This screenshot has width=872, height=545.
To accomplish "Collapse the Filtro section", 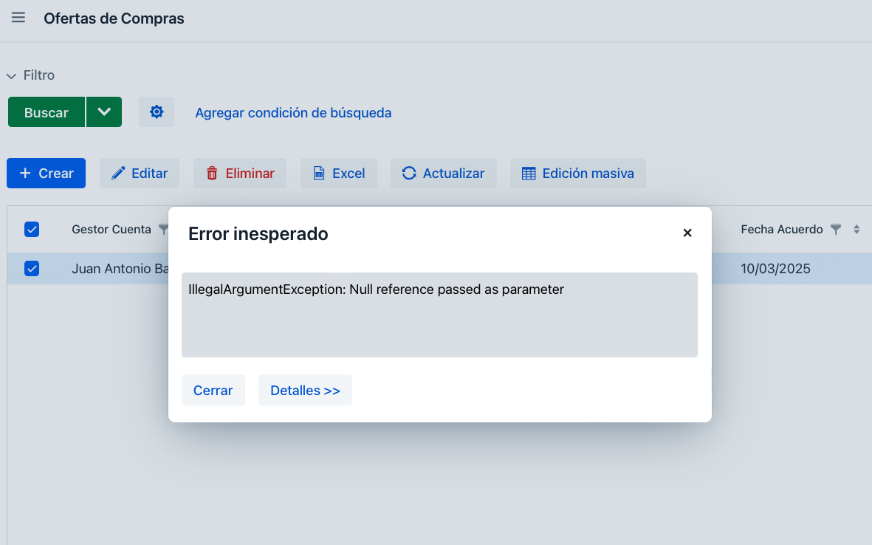I will coord(30,75).
